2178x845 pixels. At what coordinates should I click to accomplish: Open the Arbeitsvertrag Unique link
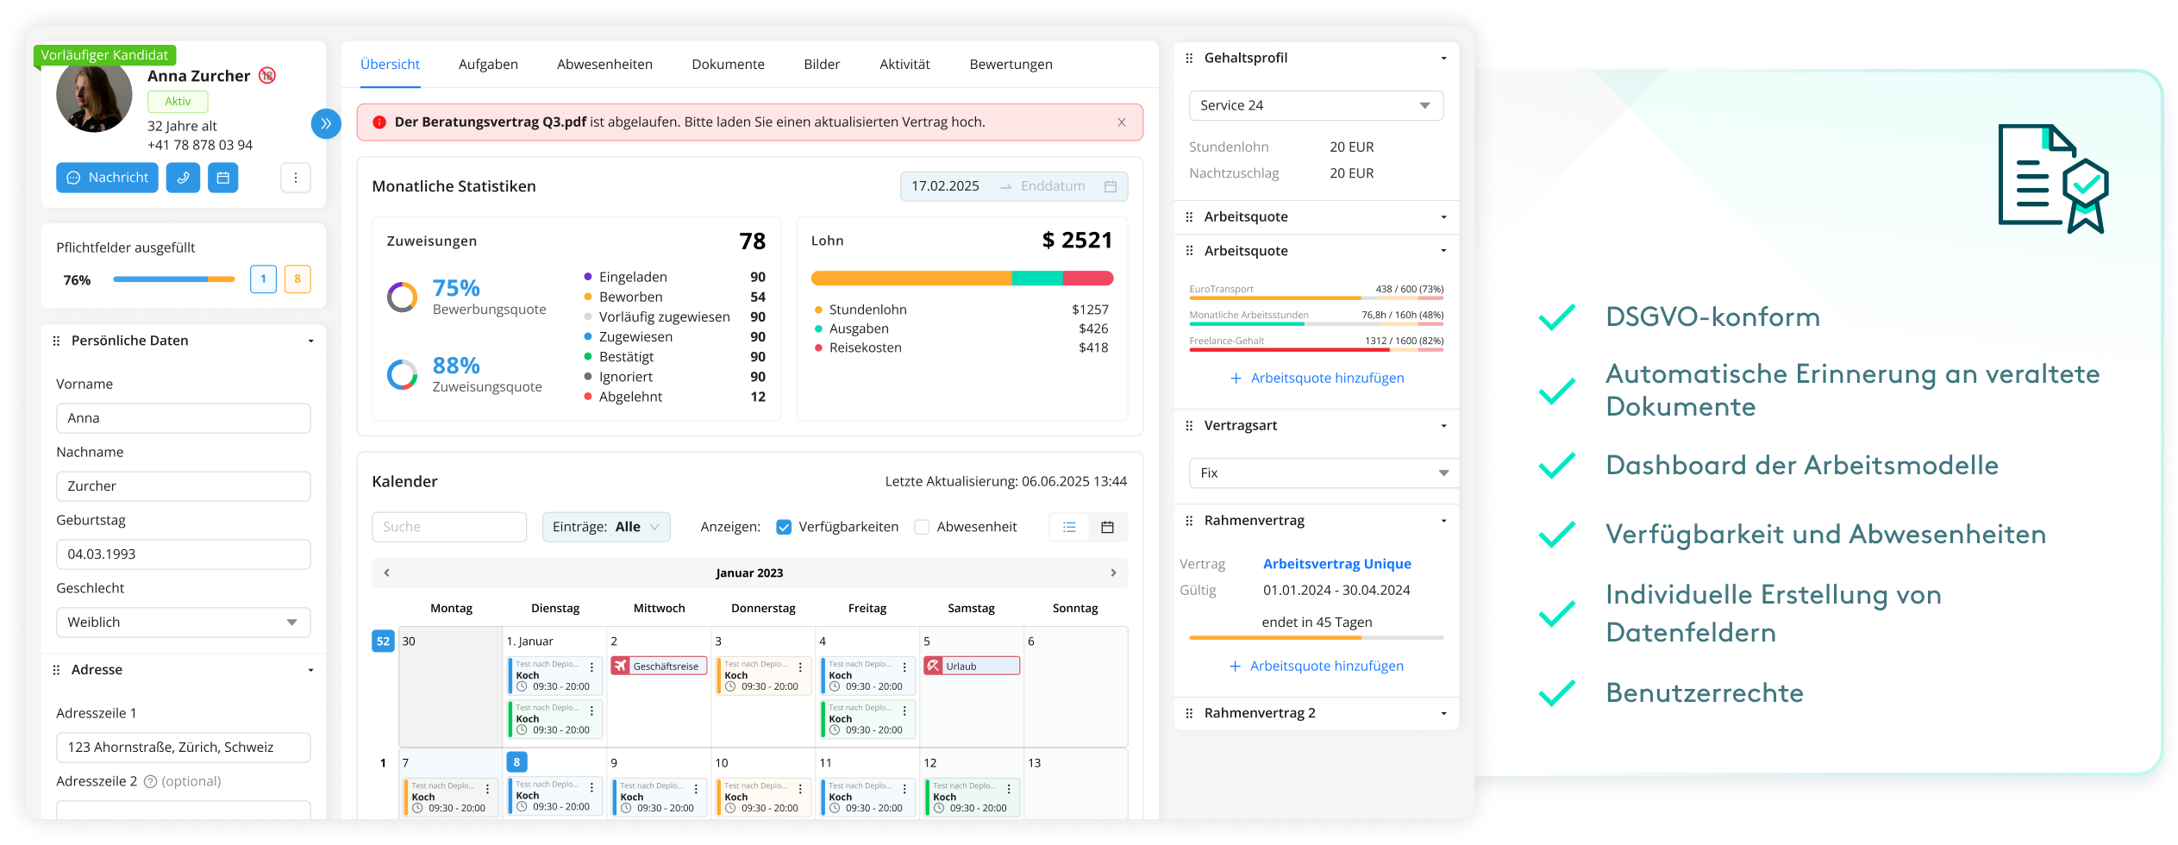point(1336,563)
